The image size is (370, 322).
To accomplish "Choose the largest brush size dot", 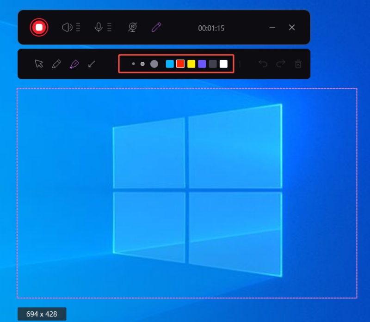I will (154, 64).
